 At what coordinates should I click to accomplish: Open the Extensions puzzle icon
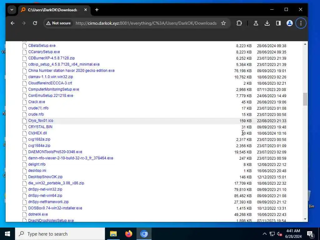[239, 23]
